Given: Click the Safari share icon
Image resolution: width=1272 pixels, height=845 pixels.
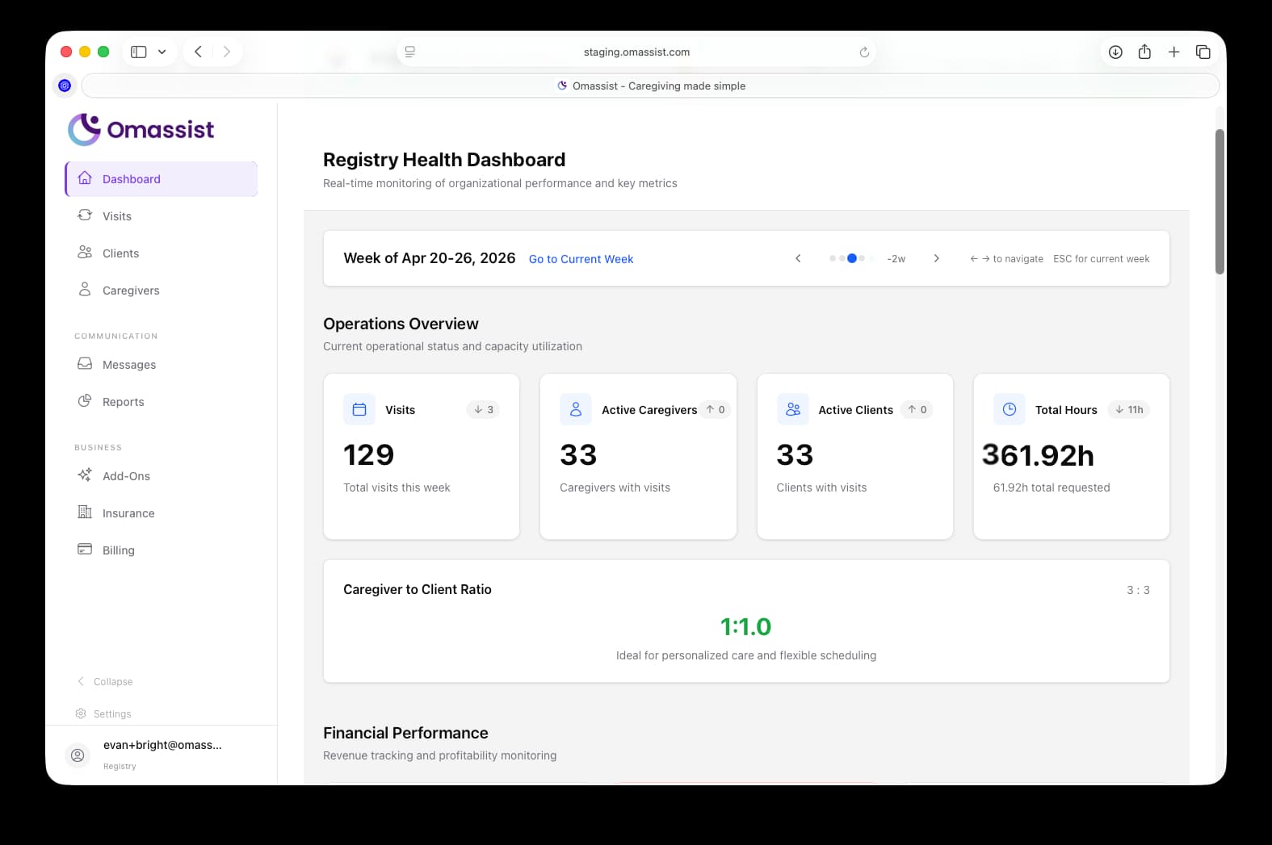Looking at the screenshot, I should click(1144, 52).
